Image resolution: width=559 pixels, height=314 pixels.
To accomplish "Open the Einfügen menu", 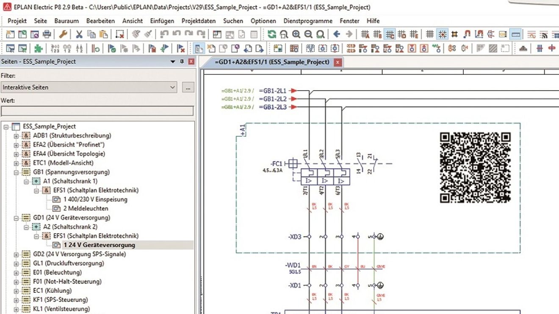I will pyautogui.click(x=162, y=21).
